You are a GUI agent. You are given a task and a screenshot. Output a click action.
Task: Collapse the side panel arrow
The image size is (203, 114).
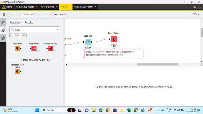point(64,63)
